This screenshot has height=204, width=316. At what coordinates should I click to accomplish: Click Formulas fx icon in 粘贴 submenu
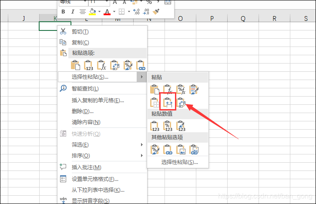(168, 90)
